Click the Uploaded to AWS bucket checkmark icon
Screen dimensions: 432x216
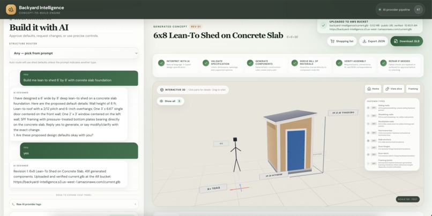(x=323, y=25)
